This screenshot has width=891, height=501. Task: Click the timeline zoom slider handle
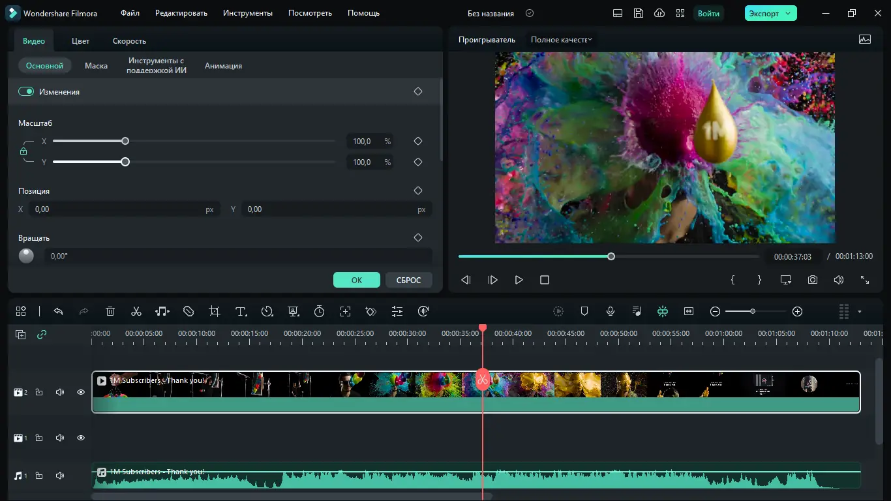coord(753,311)
